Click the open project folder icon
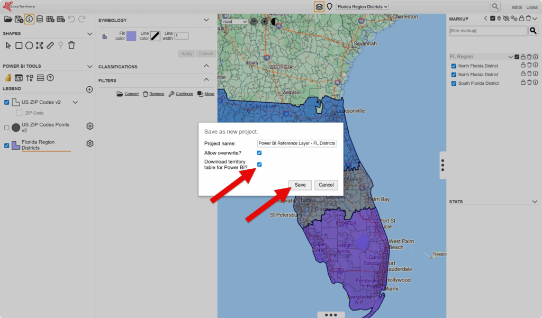This screenshot has height=318, width=542. click(x=8, y=19)
